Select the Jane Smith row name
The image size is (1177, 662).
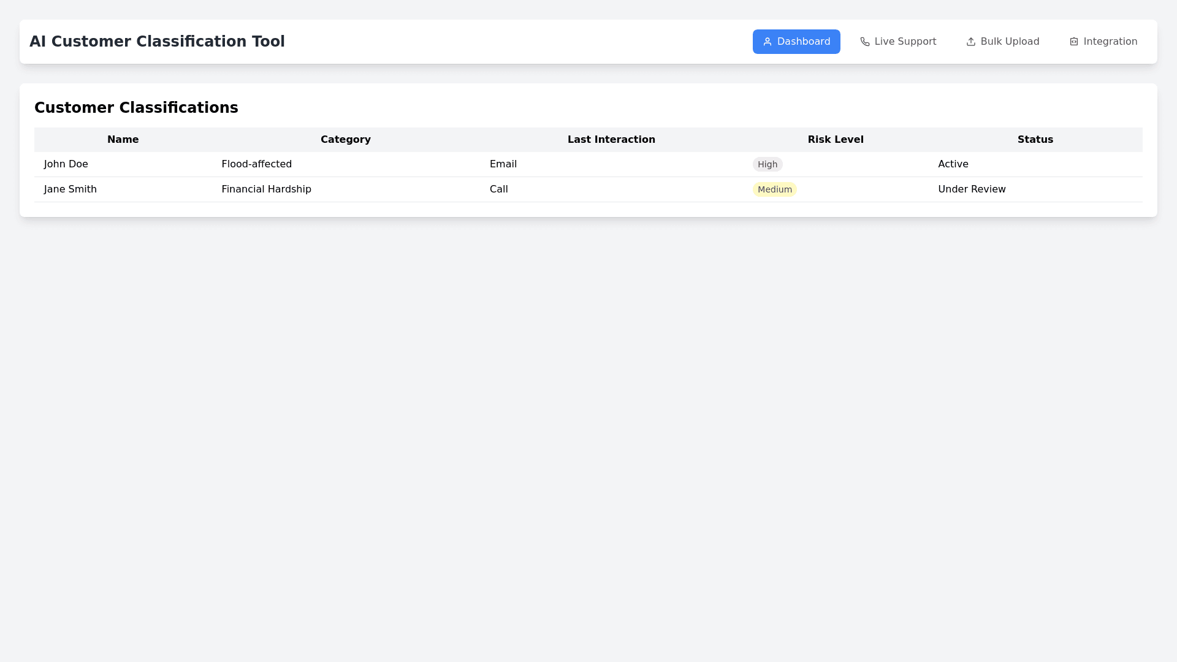[70, 189]
